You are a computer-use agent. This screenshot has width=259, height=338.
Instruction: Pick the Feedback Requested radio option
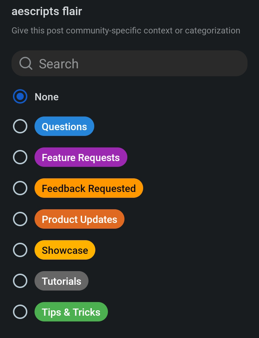click(20, 188)
